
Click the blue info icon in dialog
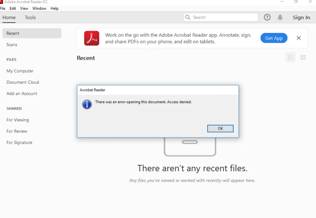point(87,104)
